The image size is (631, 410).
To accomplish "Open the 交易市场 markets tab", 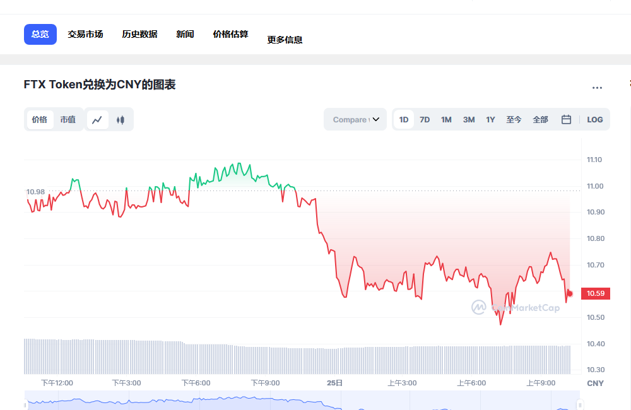I will (85, 34).
